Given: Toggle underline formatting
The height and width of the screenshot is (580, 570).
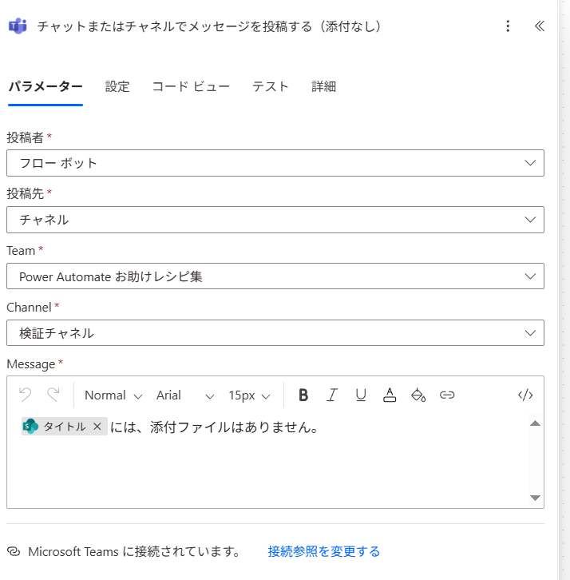Looking at the screenshot, I should (x=361, y=395).
